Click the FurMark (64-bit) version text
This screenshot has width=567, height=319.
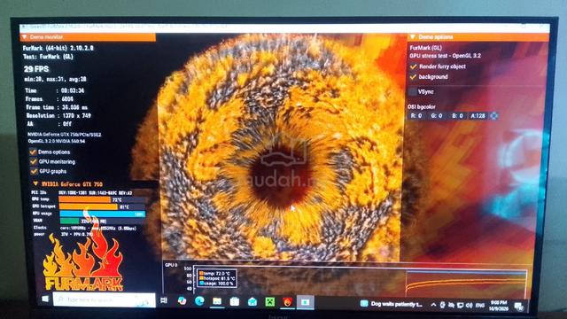(x=58, y=48)
